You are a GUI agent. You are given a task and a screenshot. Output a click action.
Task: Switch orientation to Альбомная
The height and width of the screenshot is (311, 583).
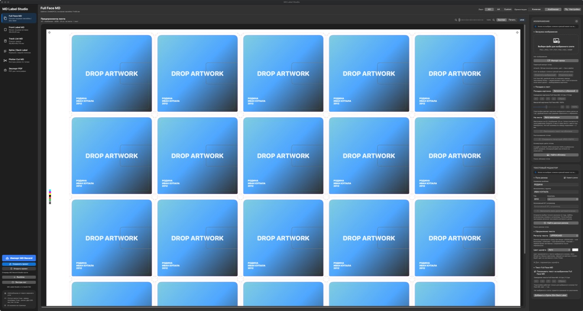tap(553, 9)
